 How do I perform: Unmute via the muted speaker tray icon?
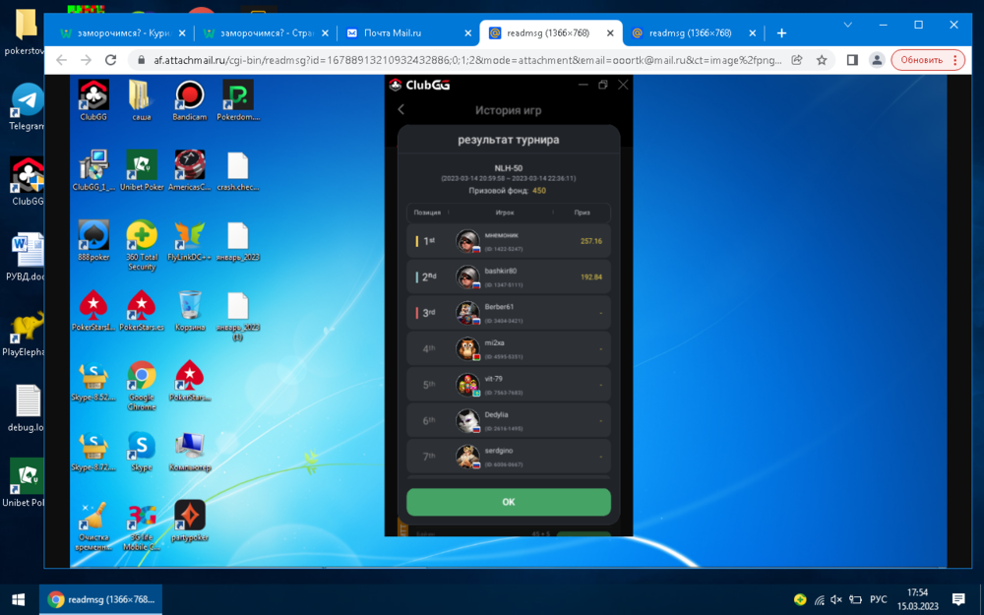coord(836,599)
